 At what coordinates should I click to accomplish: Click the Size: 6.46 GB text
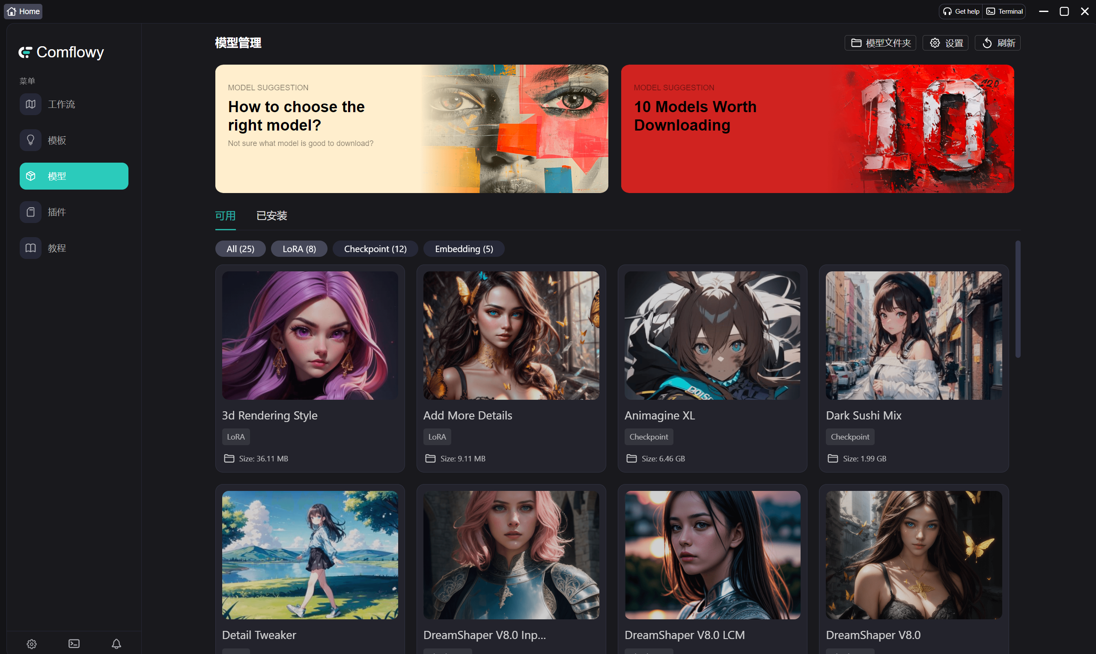point(663,458)
